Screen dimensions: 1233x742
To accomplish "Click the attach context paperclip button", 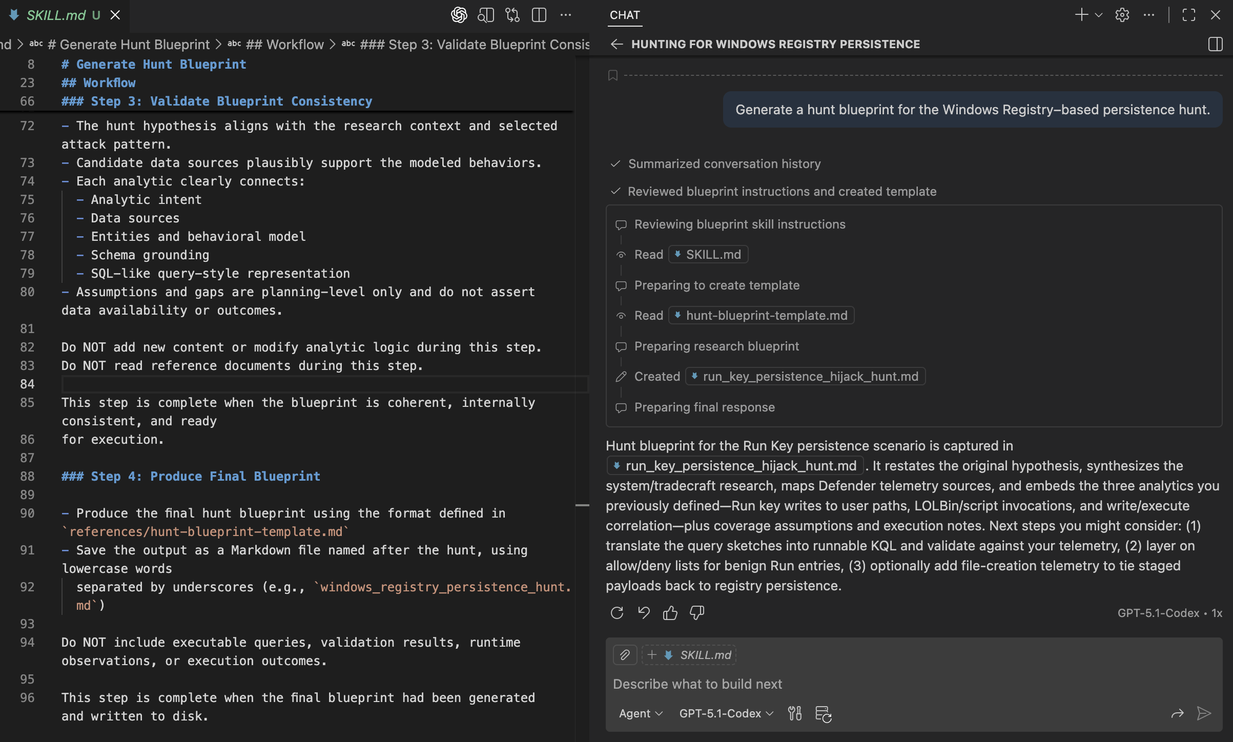I will pyautogui.click(x=625, y=655).
